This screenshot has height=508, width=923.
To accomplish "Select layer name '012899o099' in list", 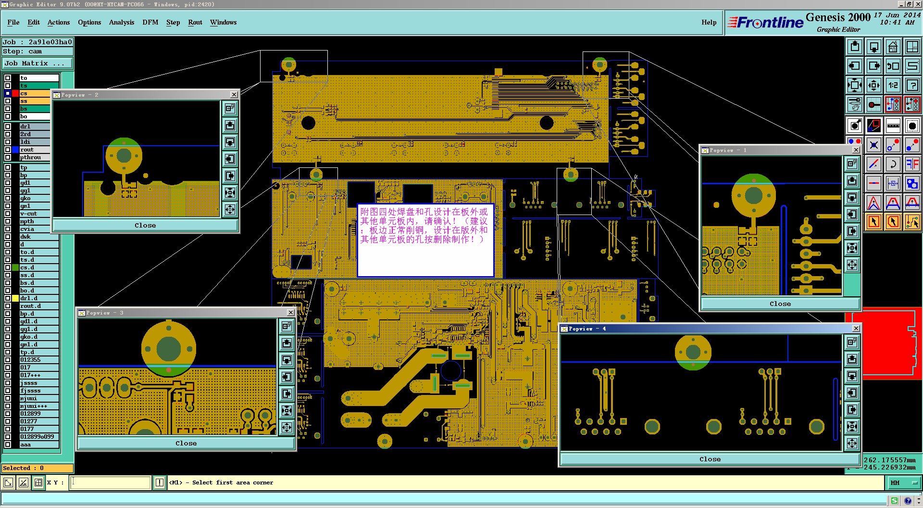I will click(39, 437).
